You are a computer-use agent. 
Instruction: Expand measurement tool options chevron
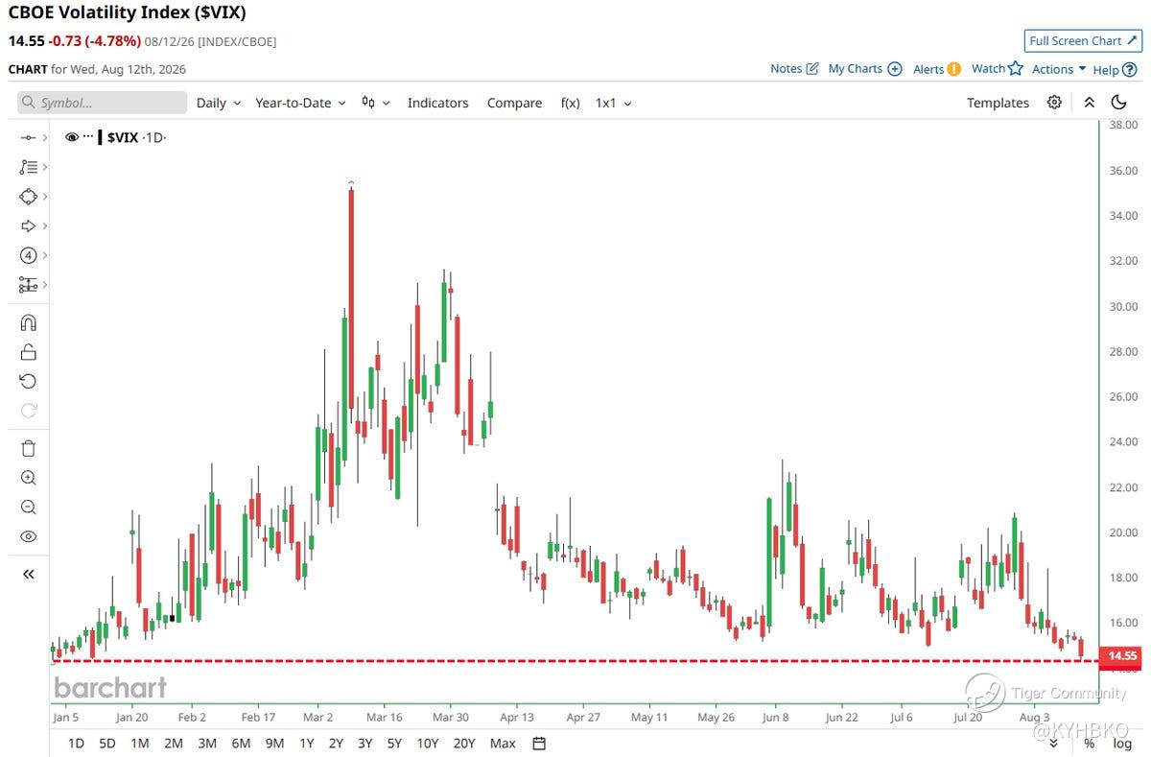(45, 285)
